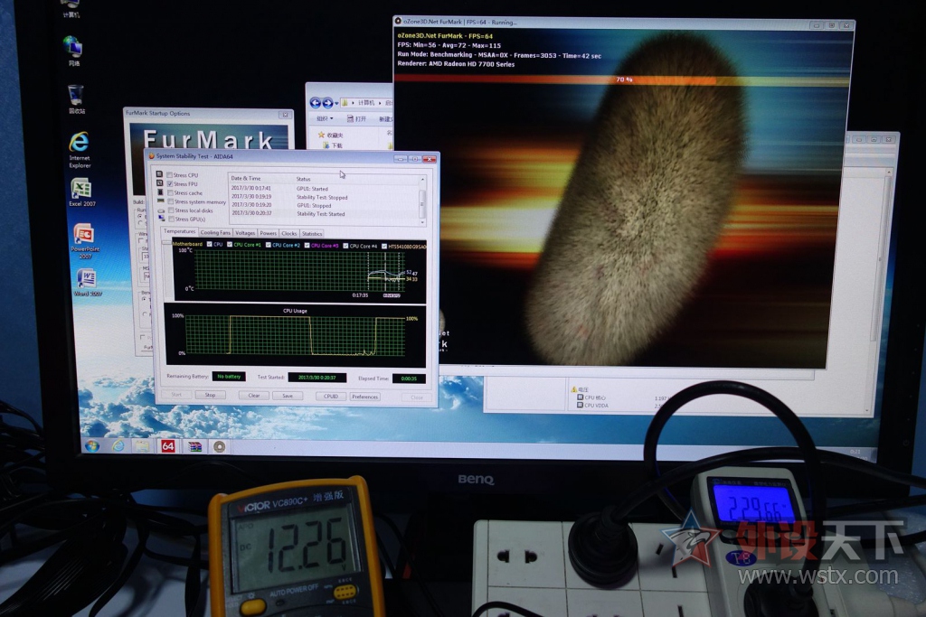This screenshot has height=617, width=926.
Task: Switch to the Temperatures tab
Action: tap(179, 231)
